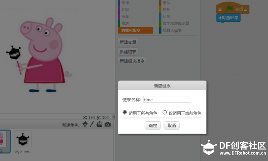Open 动作 block category
268x161 pixels.
(x=125, y=3)
